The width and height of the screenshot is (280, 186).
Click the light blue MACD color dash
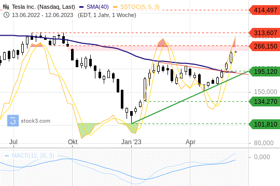click(7, 156)
